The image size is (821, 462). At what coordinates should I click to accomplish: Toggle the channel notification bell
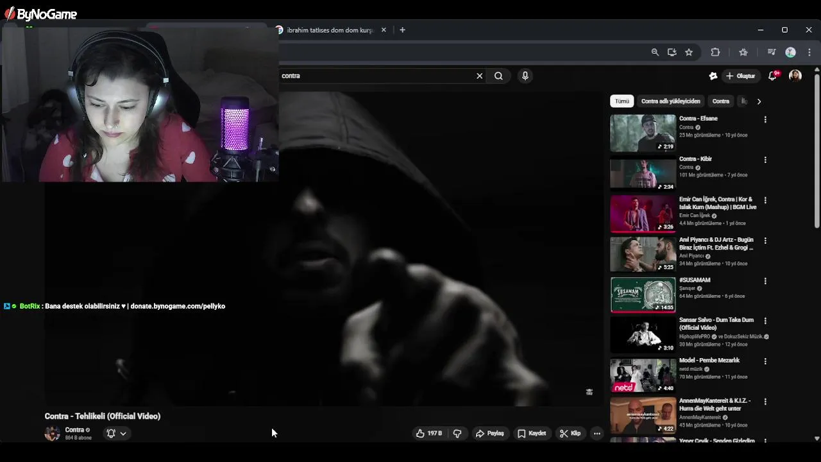111,433
